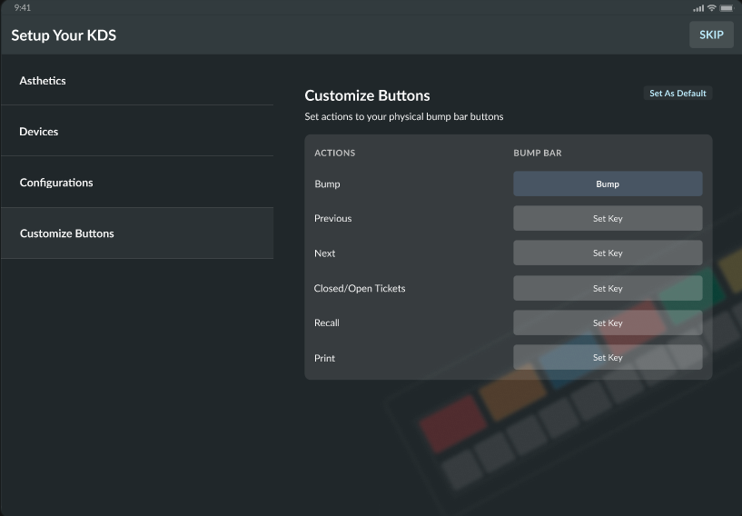The width and height of the screenshot is (742, 516).
Task: Click the Closed/Open Tickets action label
Action: (360, 289)
